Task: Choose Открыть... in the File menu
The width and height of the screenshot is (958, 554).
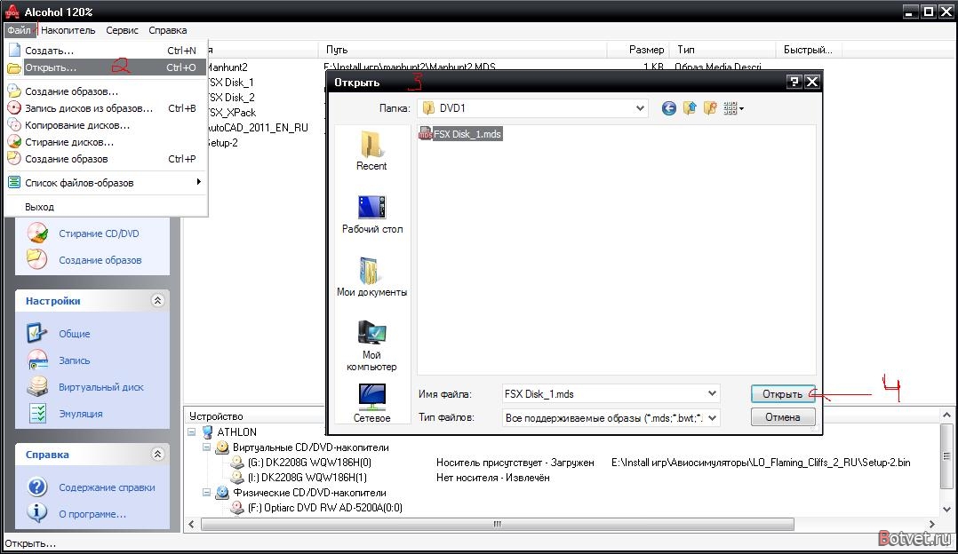Action: (106, 67)
